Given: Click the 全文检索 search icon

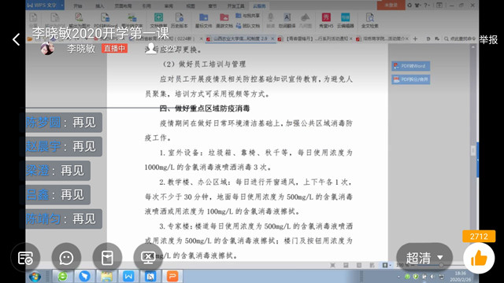Looking at the screenshot, I should (369, 20).
